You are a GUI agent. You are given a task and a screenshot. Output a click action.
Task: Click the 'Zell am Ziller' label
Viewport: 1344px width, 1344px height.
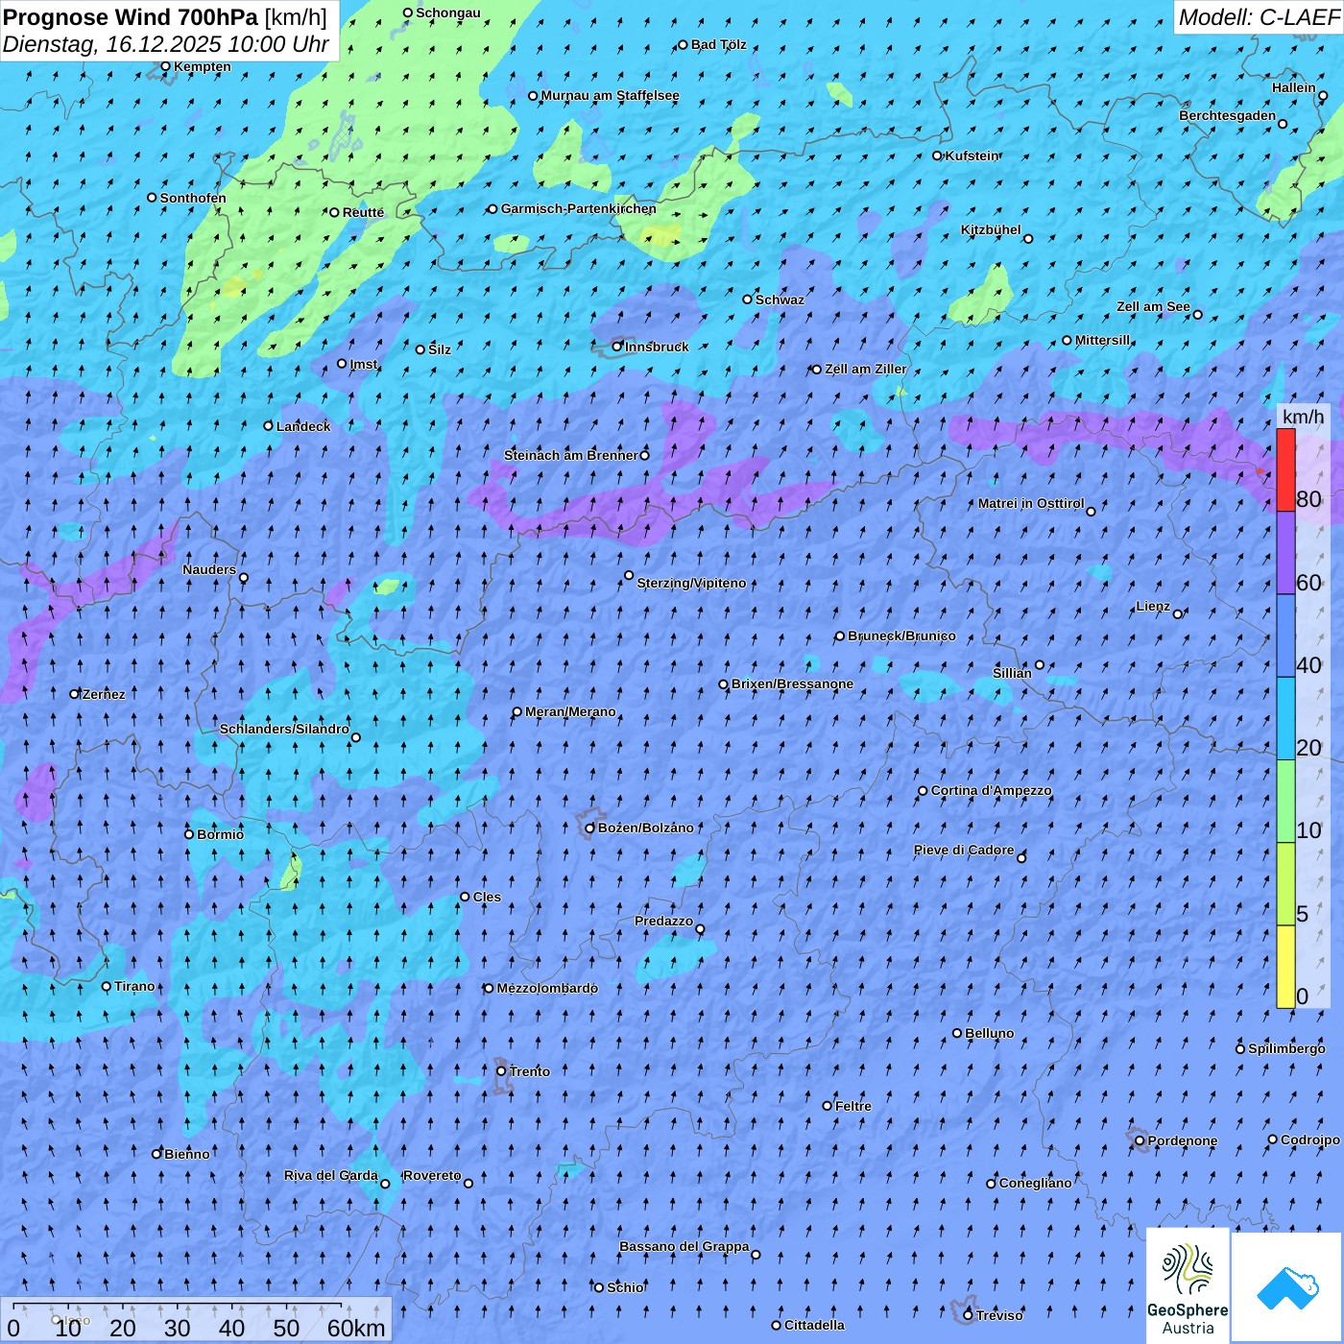pos(866,369)
